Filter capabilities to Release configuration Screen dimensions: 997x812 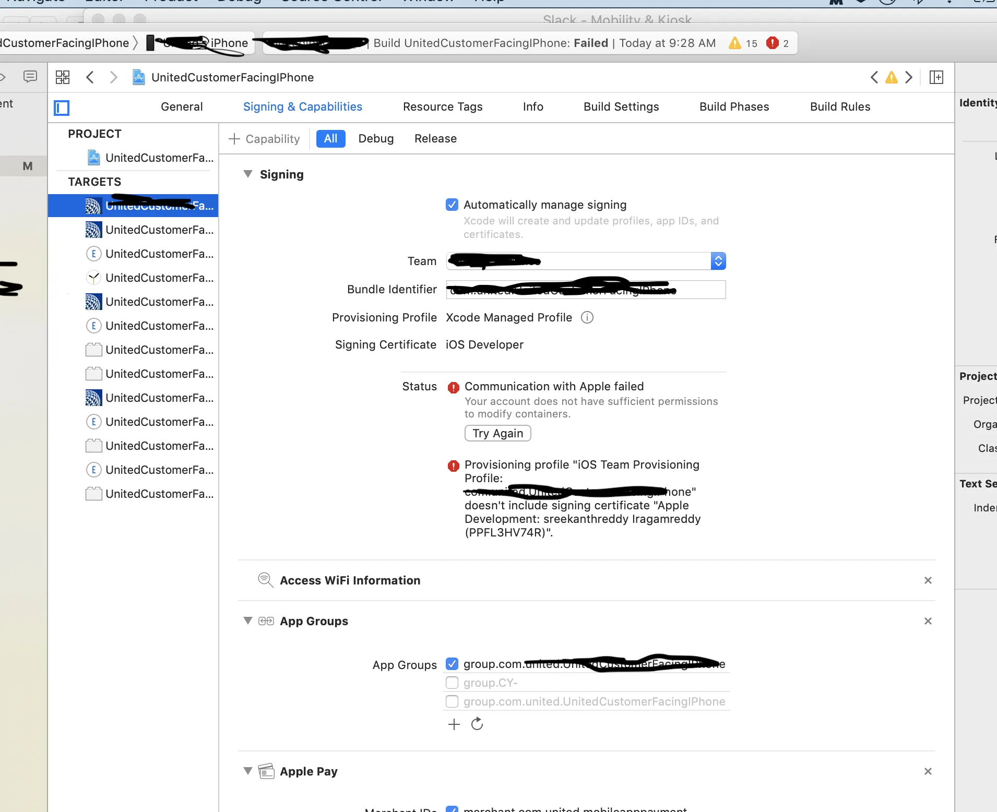click(x=435, y=138)
